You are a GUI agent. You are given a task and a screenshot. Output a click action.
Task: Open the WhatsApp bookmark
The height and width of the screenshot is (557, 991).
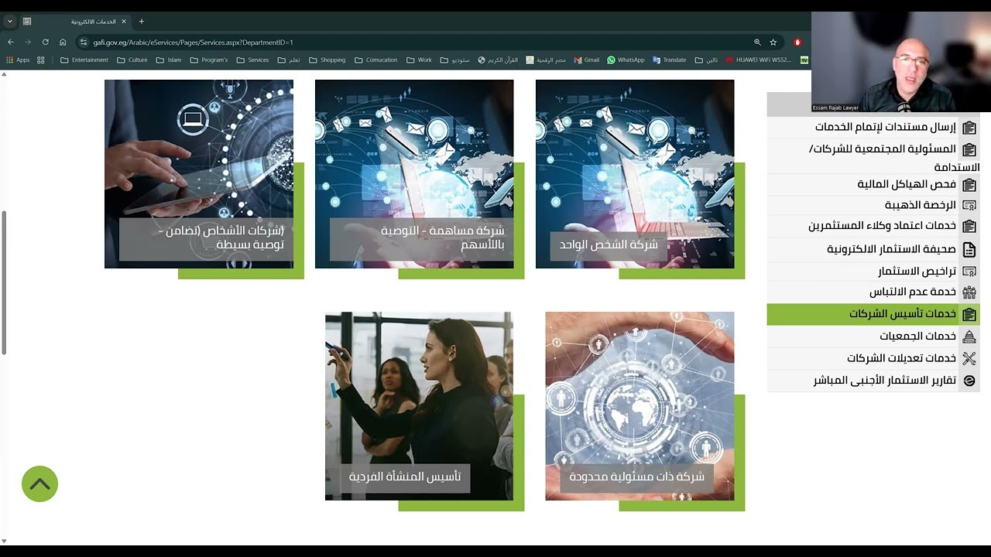626,60
